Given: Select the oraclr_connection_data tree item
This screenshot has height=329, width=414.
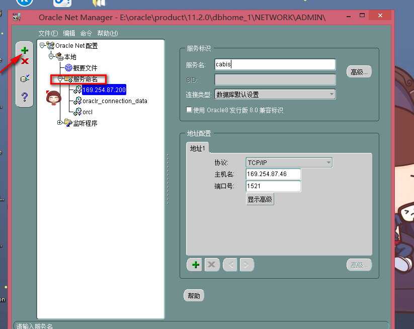Looking at the screenshot, I should pos(115,101).
